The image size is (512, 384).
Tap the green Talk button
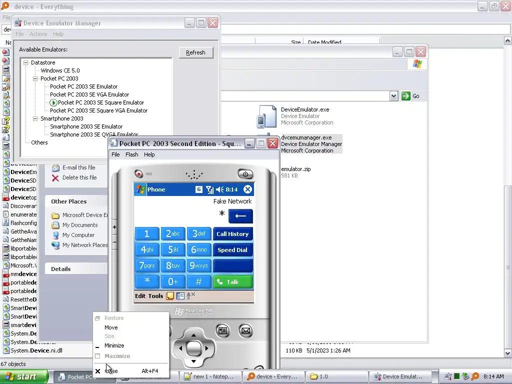point(233,282)
